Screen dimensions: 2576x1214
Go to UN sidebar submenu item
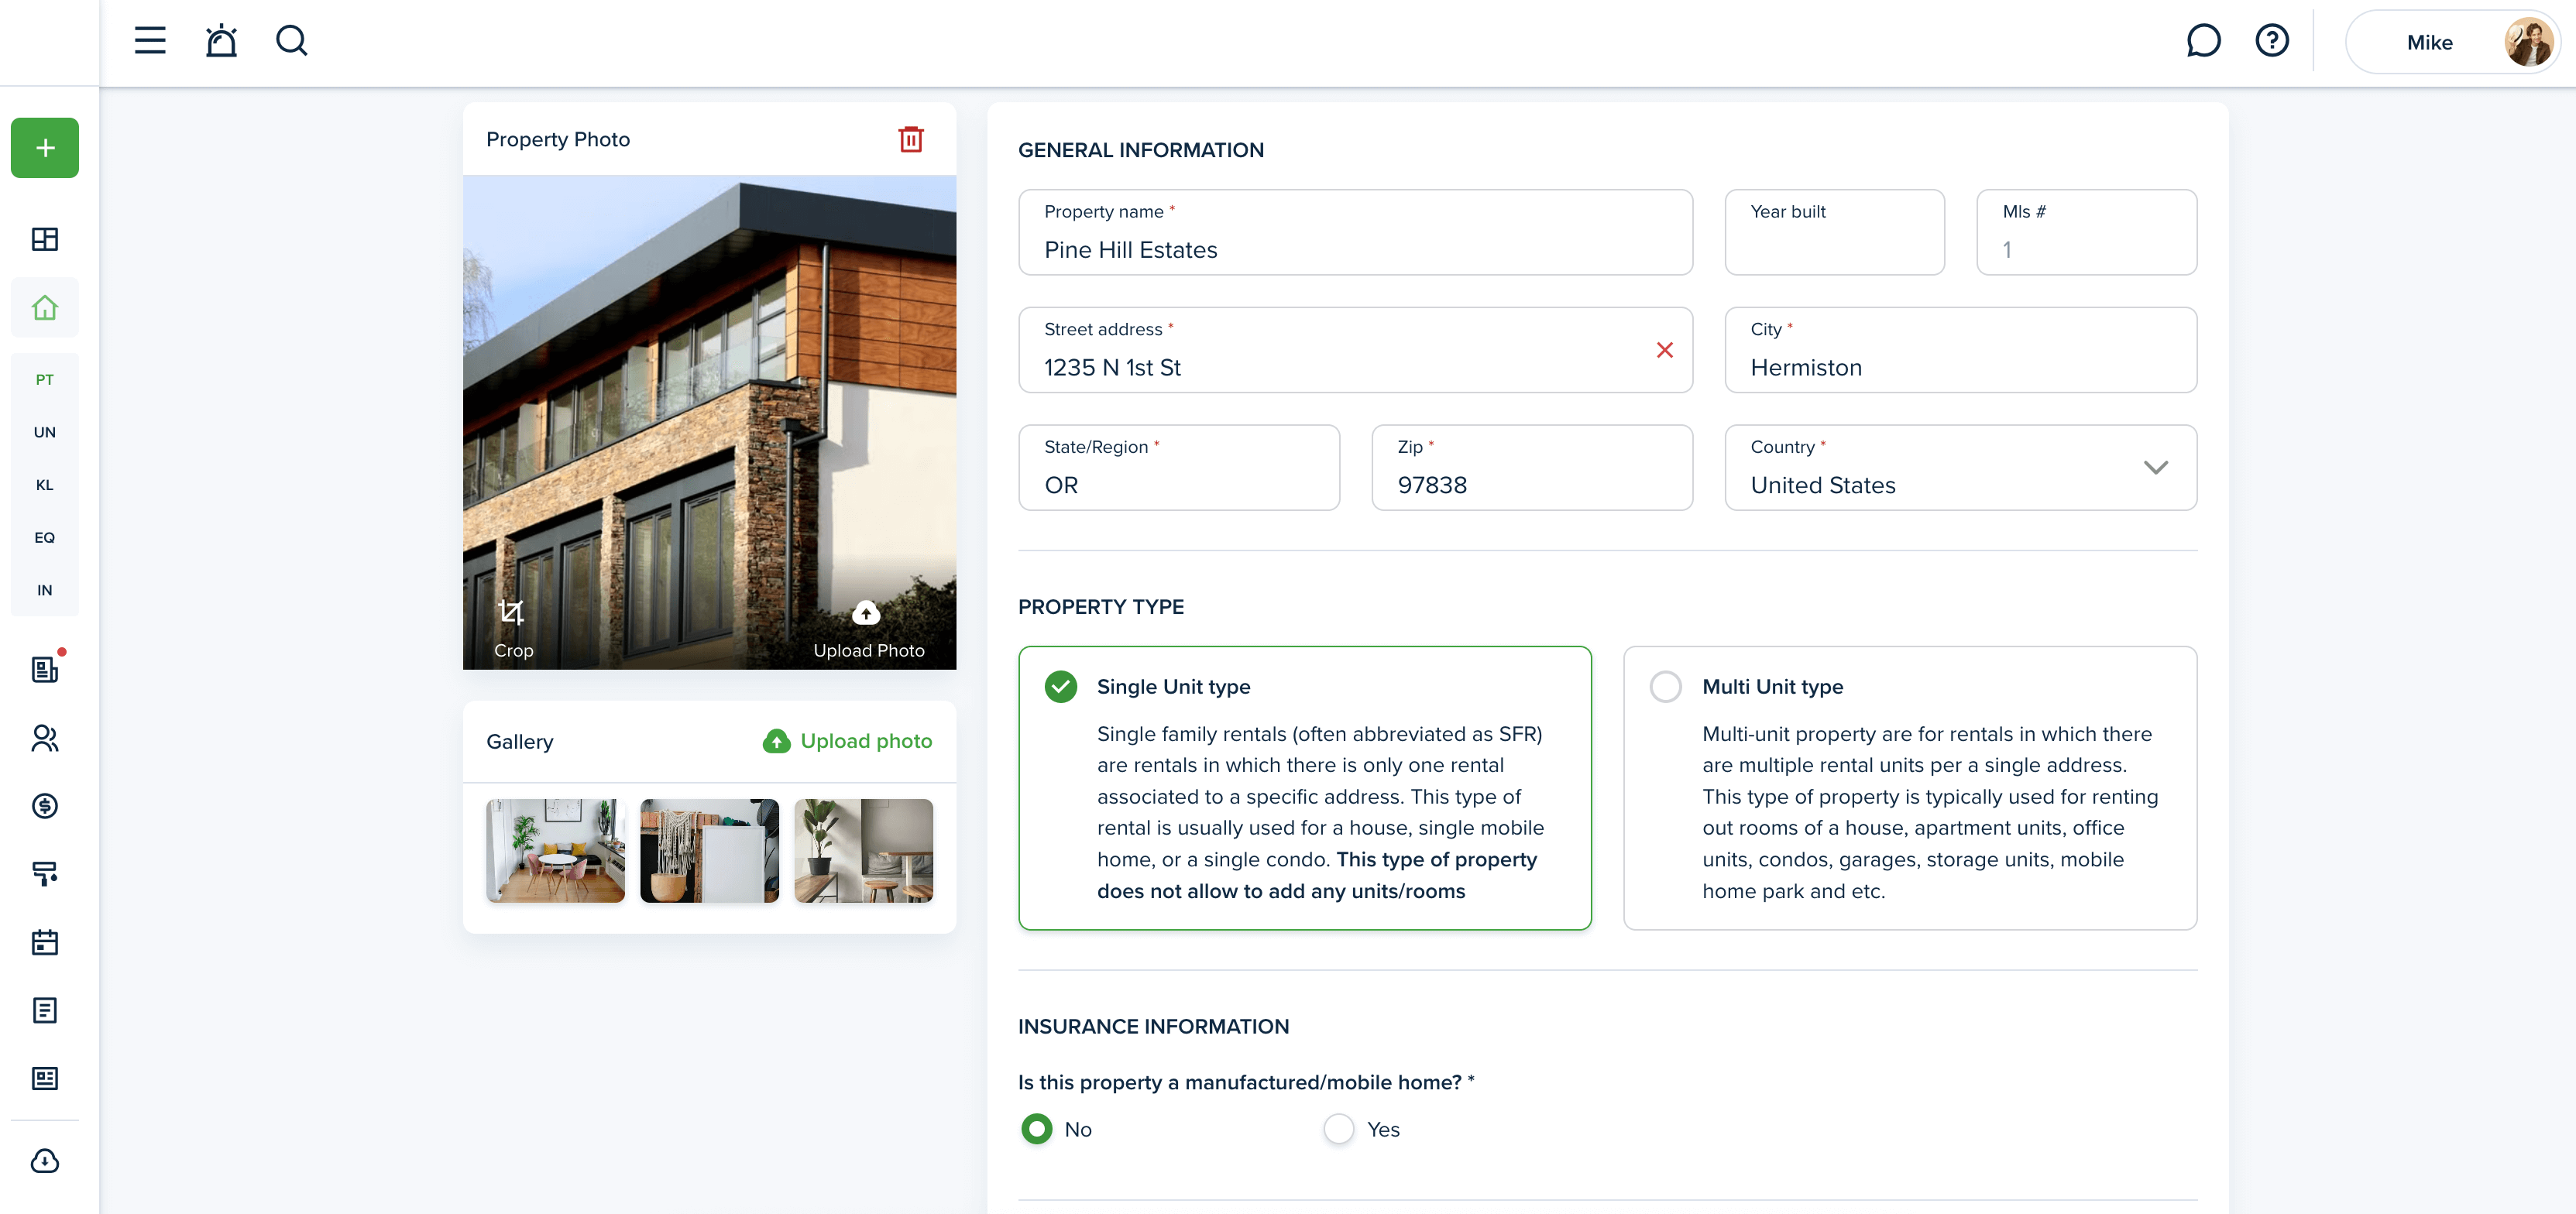[45, 432]
